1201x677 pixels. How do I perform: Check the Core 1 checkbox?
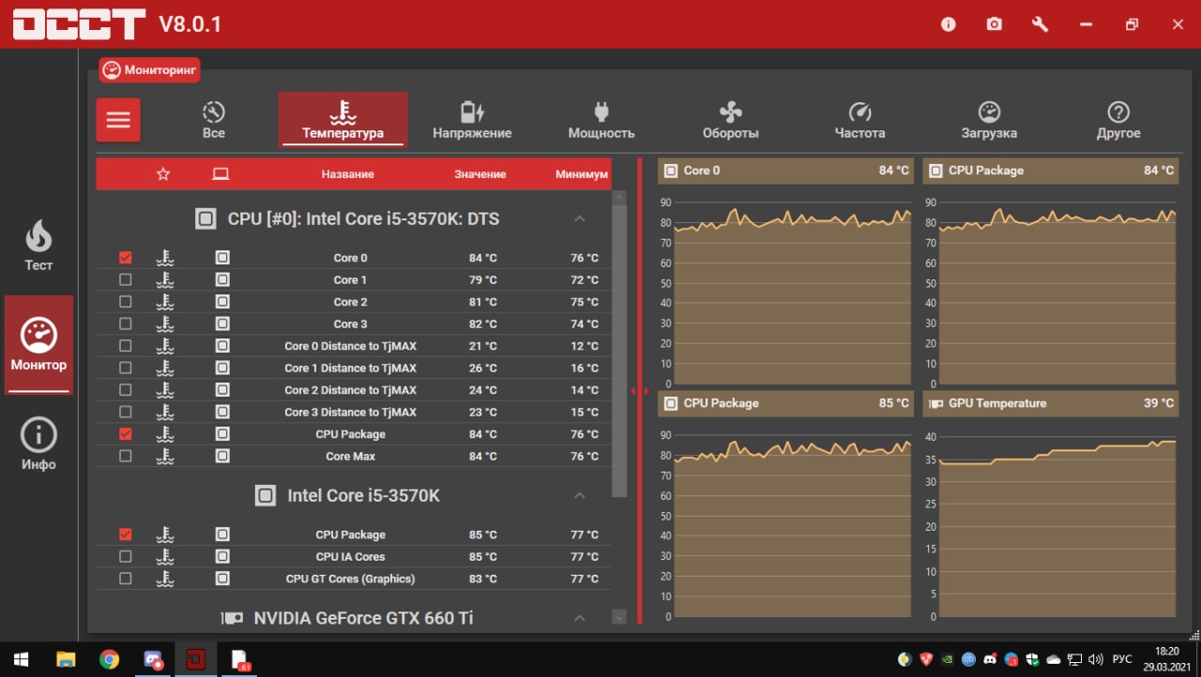point(126,279)
